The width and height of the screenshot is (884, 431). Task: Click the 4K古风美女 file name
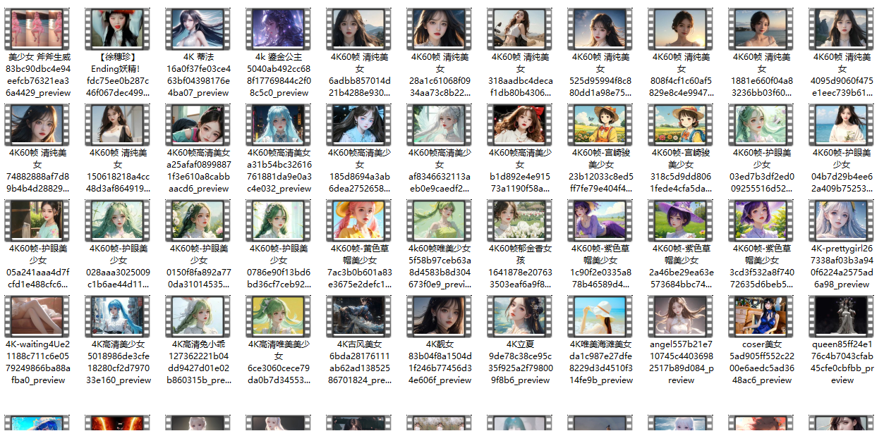tap(360, 362)
